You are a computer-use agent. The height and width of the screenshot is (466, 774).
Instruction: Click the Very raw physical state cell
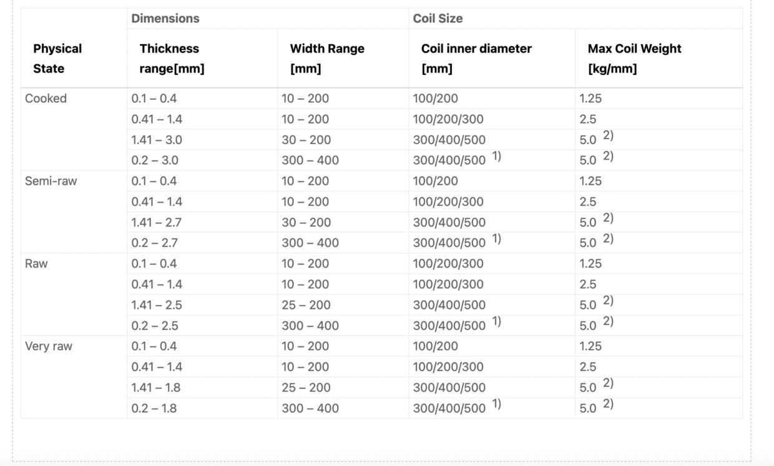point(48,346)
